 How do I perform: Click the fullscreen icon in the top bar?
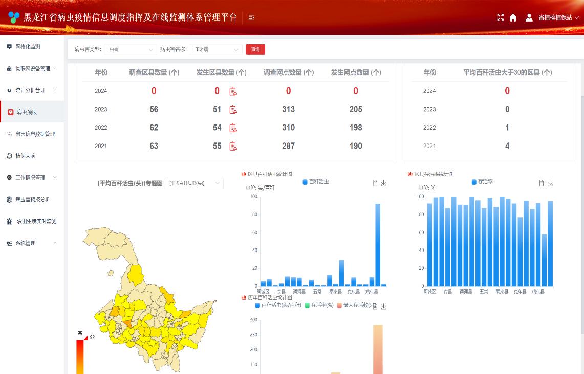pos(501,17)
